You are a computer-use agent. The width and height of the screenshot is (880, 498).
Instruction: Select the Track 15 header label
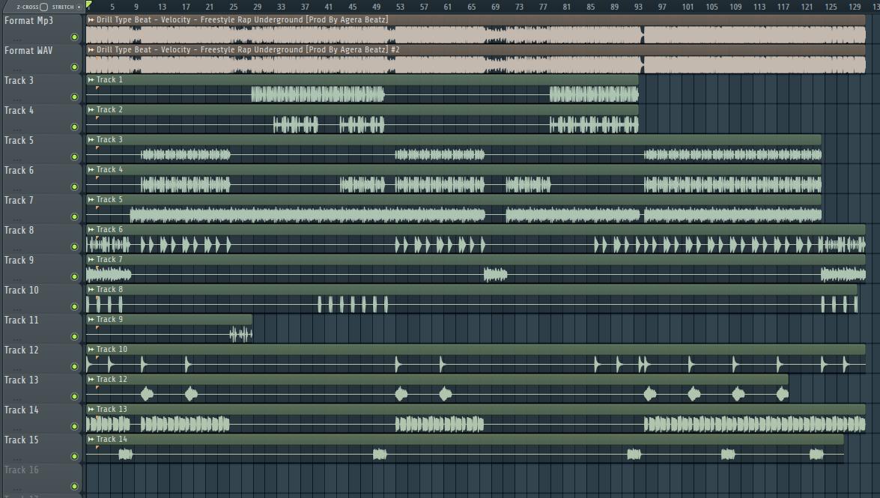click(21, 440)
